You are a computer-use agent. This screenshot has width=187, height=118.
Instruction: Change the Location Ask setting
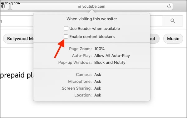98,95
